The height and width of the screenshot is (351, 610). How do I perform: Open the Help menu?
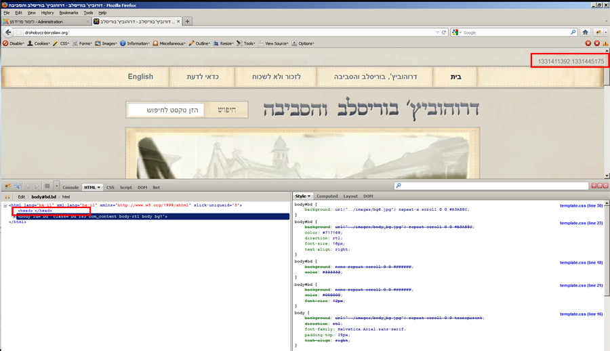pyautogui.click(x=102, y=12)
